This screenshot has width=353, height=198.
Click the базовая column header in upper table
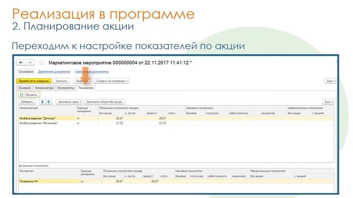191,113
